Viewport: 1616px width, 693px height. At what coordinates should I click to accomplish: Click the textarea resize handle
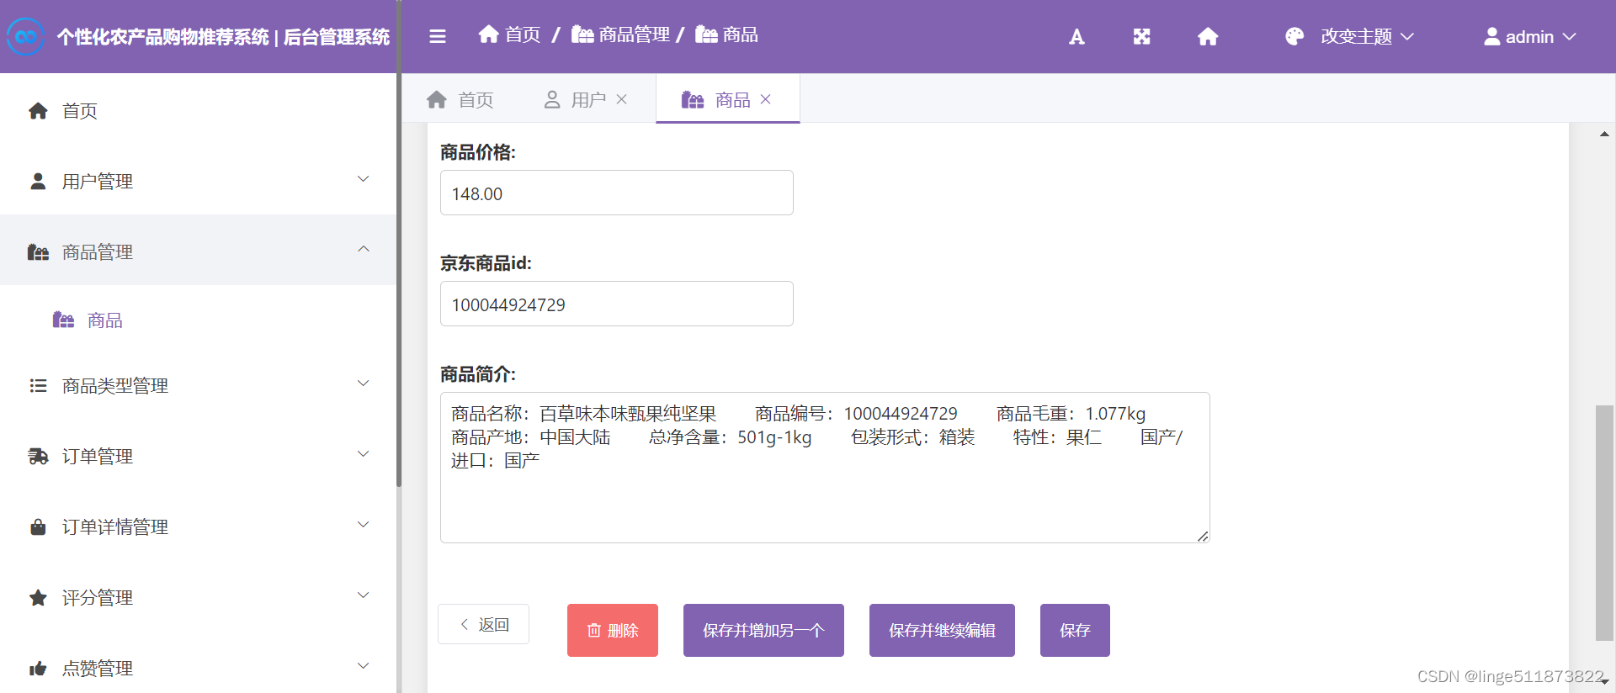[1203, 536]
